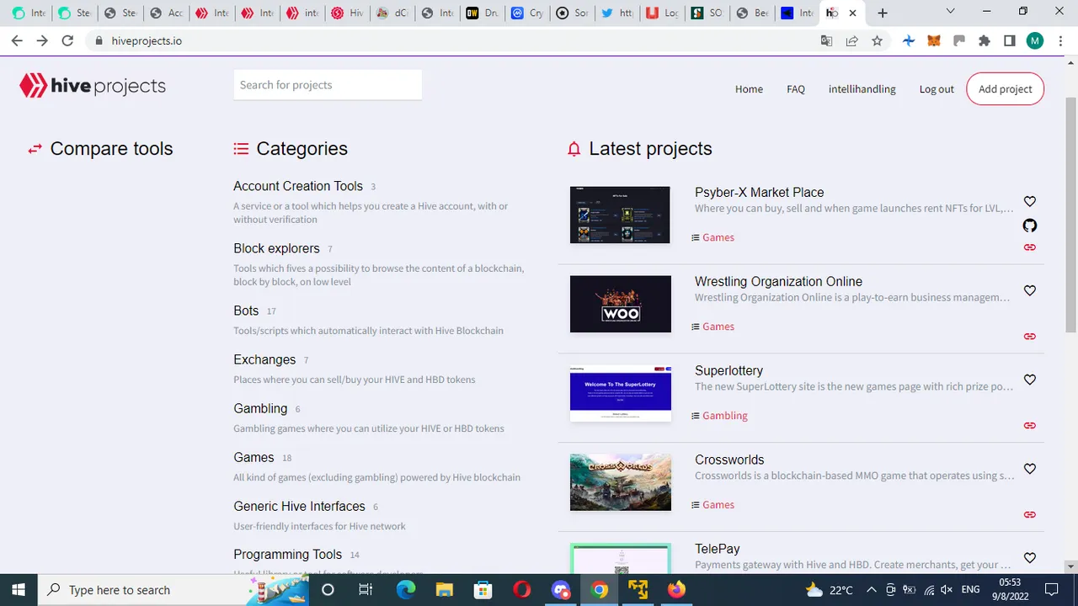
Task: Open the intellihandling profile link
Action: (x=862, y=88)
